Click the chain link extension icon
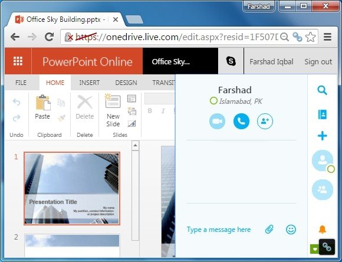342x262 pixels. tap(297, 37)
